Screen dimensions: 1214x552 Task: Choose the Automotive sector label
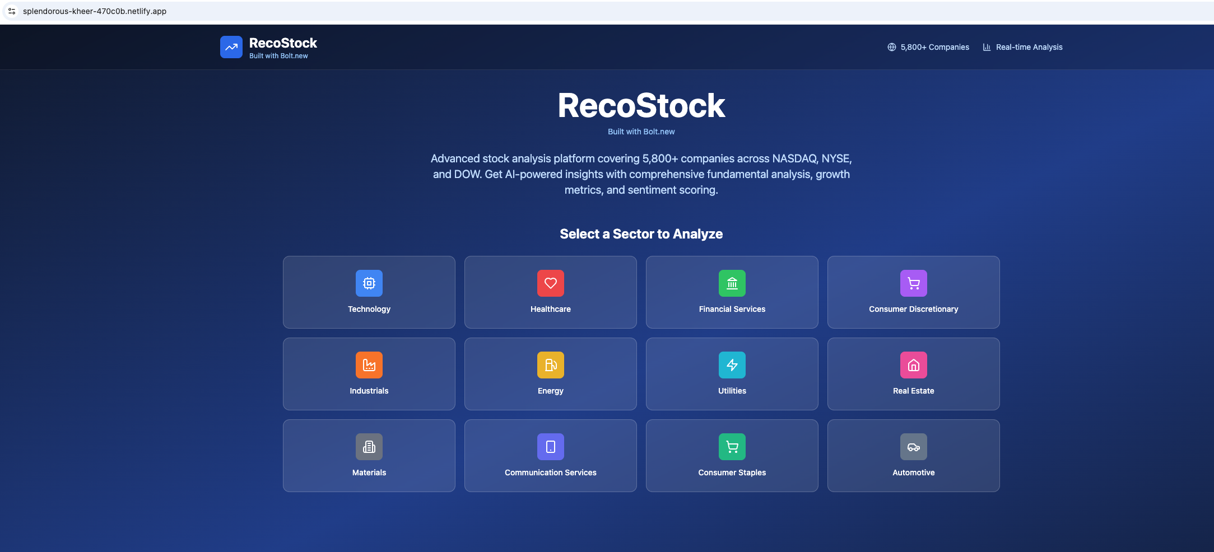(914, 473)
